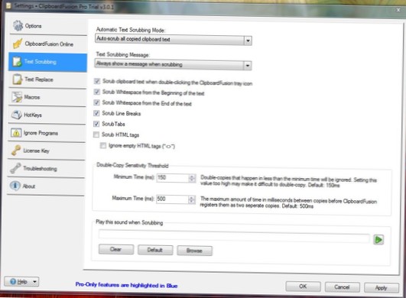Click the Minimum Time spinner arrows

coord(192,178)
